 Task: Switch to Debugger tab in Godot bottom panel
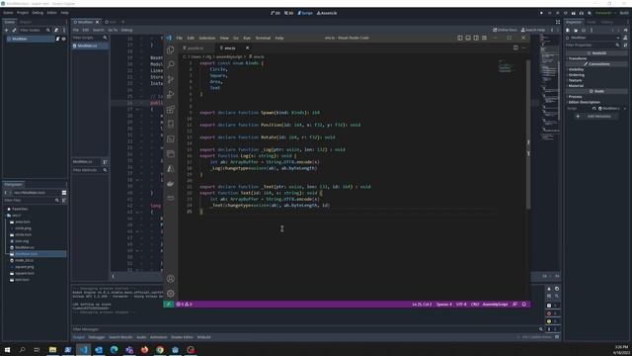(97, 337)
